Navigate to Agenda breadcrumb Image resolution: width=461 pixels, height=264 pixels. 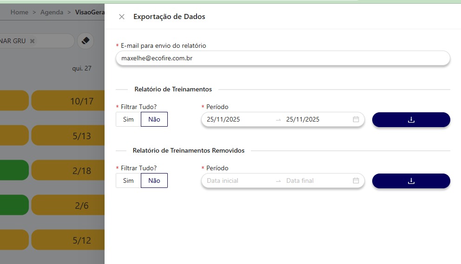click(52, 12)
